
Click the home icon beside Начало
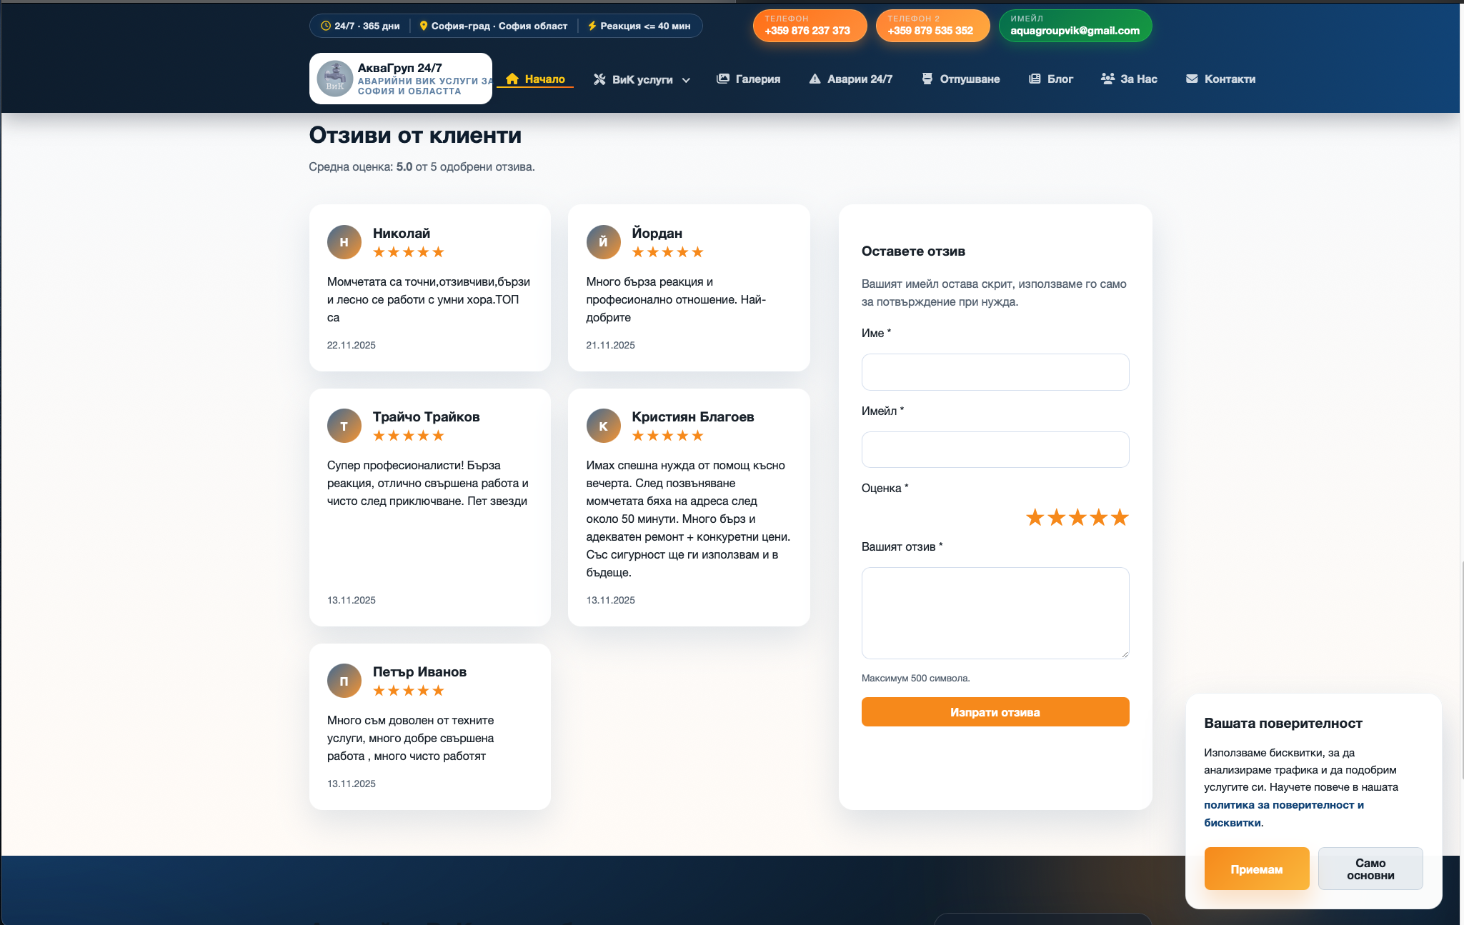[x=512, y=79]
